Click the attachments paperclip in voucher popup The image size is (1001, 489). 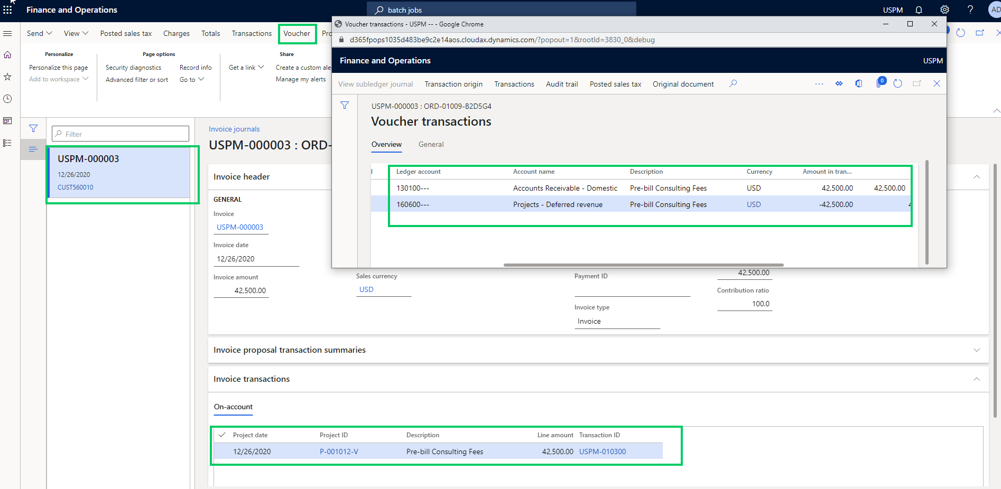879,83
